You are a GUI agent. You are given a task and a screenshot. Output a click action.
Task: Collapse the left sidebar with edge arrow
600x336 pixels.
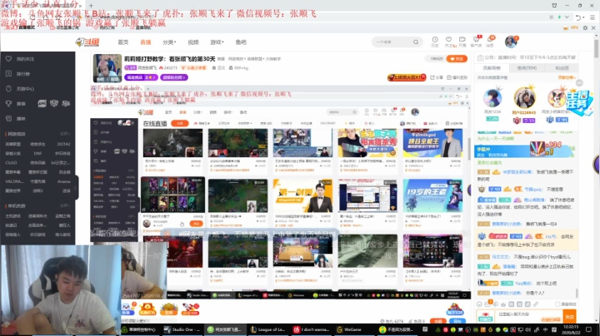(x=76, y=188)
